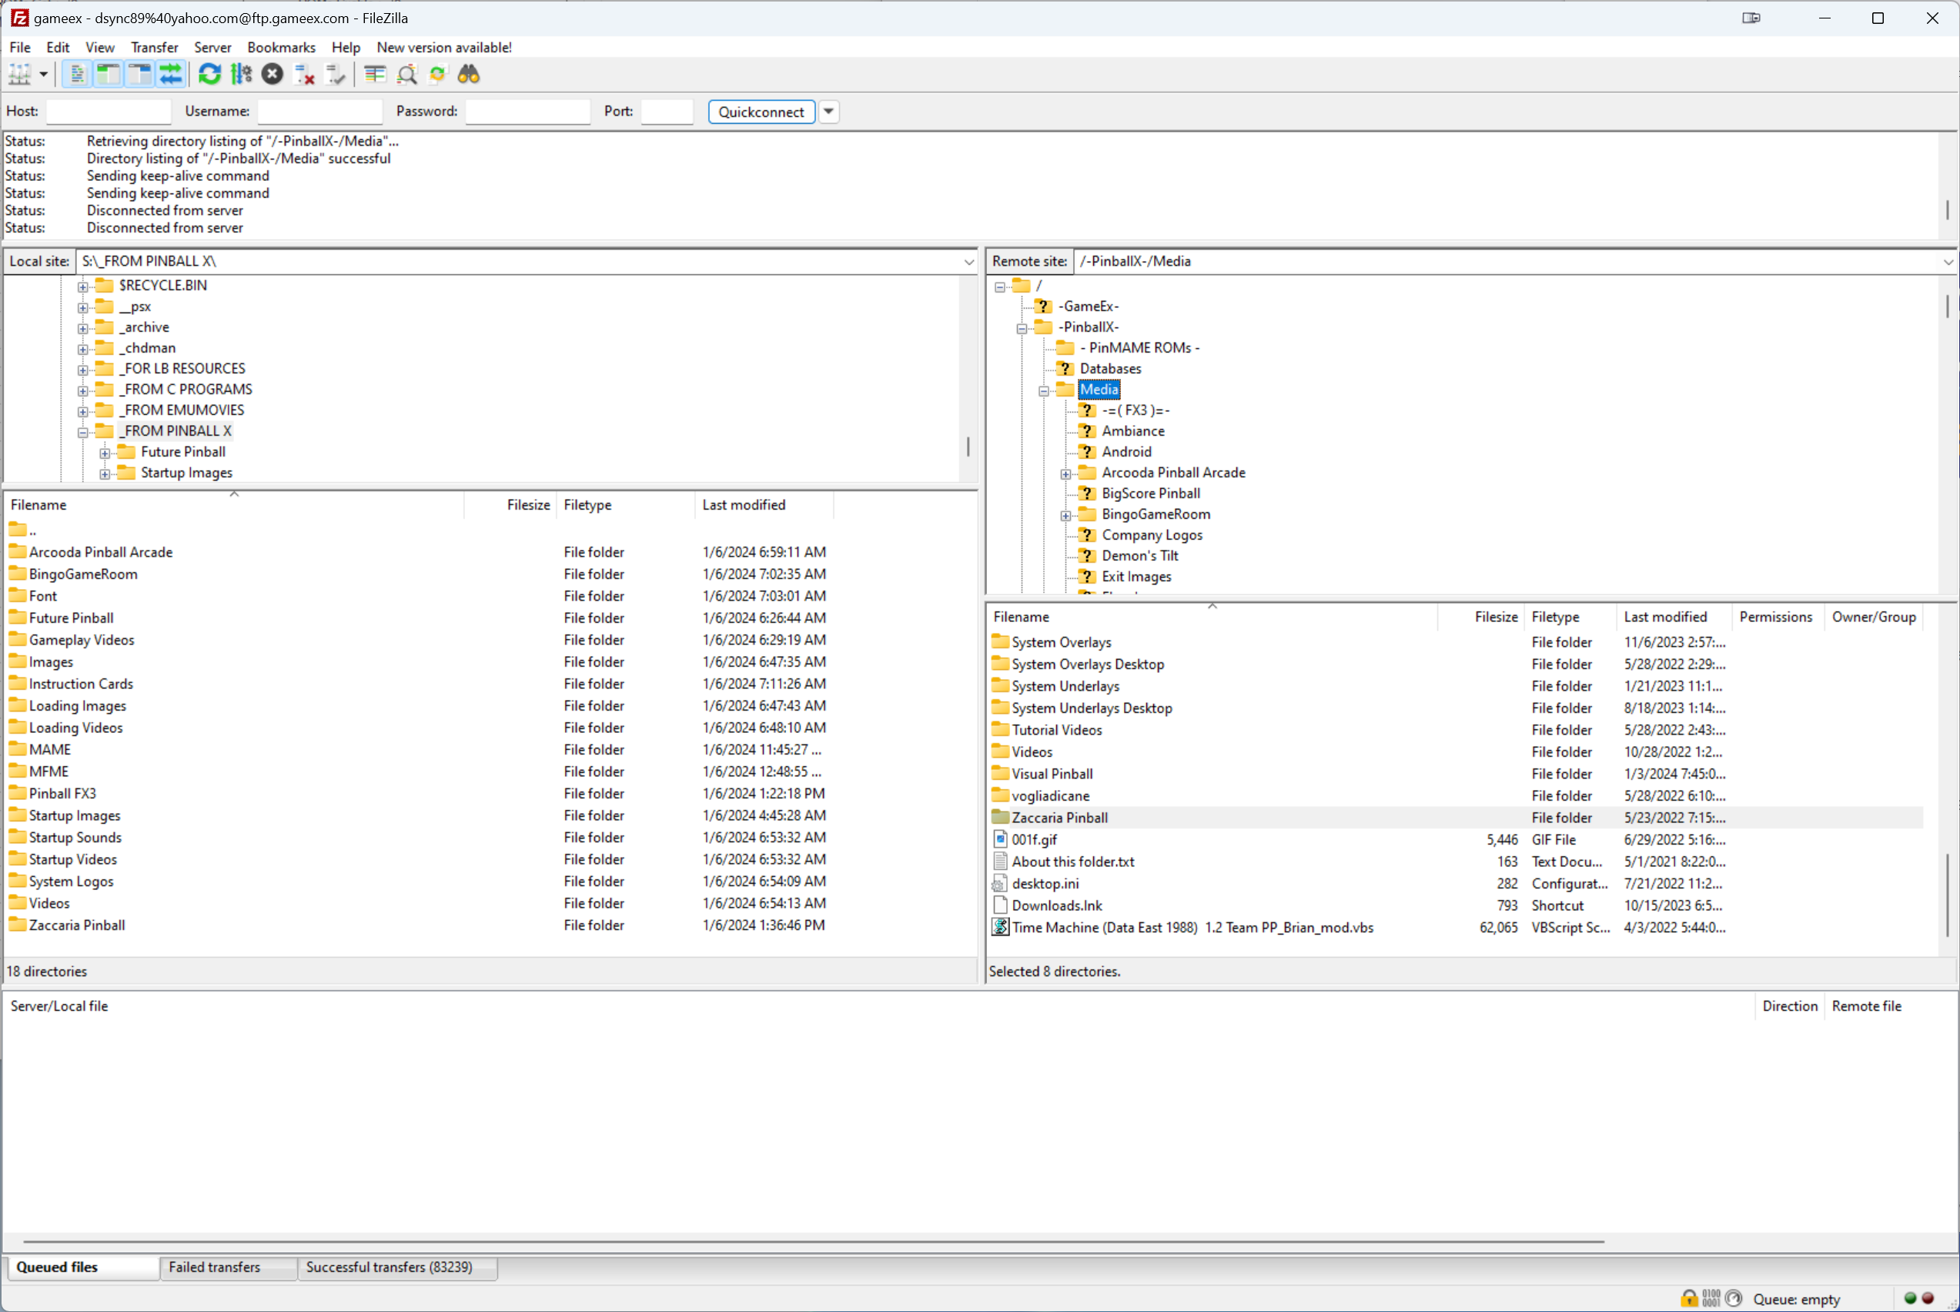Refresh the file and folder lists

coord(210,75)
